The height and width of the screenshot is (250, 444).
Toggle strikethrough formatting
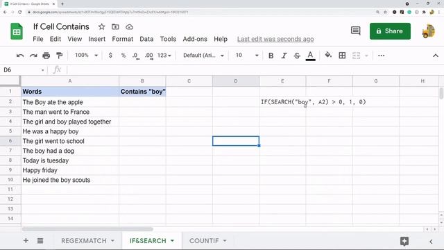pos(297,56)
